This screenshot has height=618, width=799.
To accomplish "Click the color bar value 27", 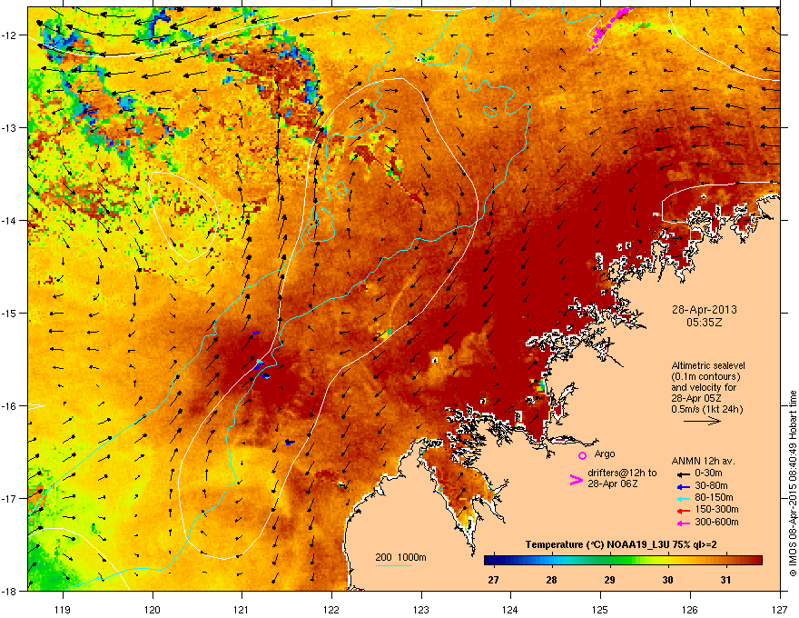I will [x=493, y=580].
